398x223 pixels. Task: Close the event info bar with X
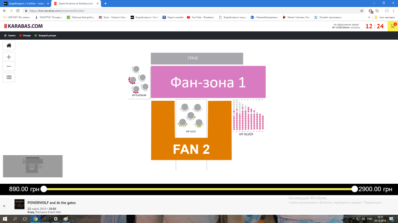click(4, 206)
